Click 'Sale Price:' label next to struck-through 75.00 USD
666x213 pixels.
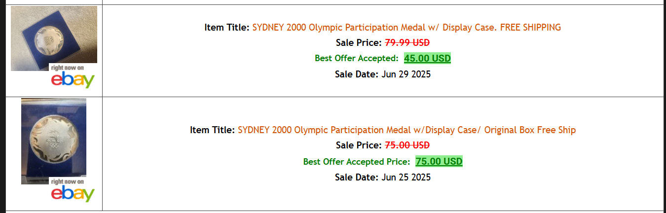click(x=359, y=145)
